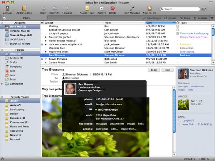Click create filter link in contact popup
Screen dimensions: 215x161
point(128,129)
